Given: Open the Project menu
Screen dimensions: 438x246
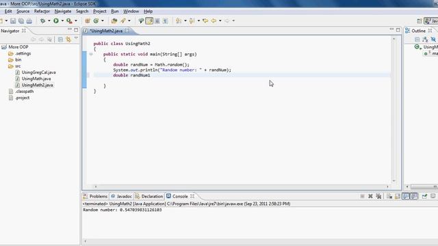Looking at the screenshot, I should pos(100,11).
